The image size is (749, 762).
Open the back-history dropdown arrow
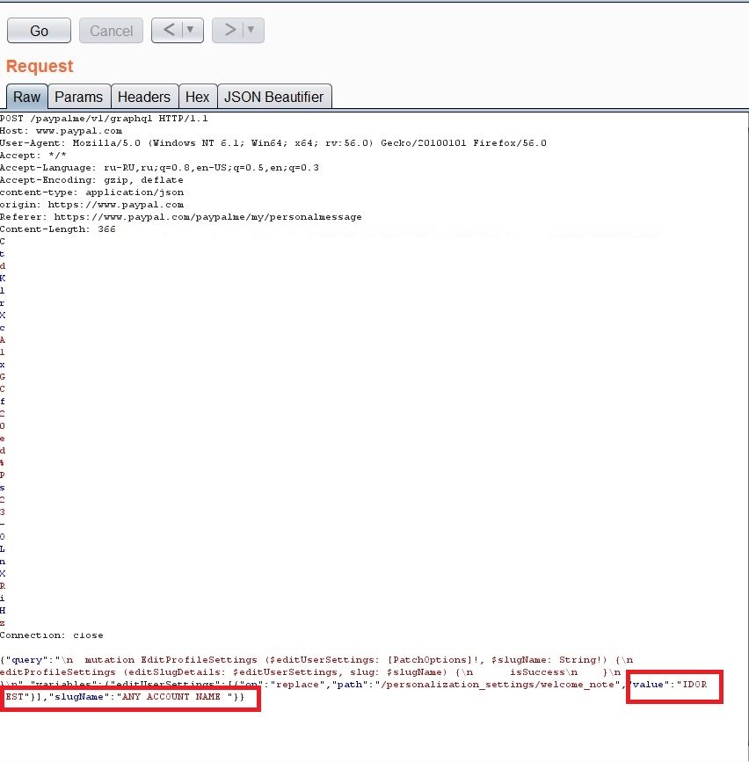191,30
